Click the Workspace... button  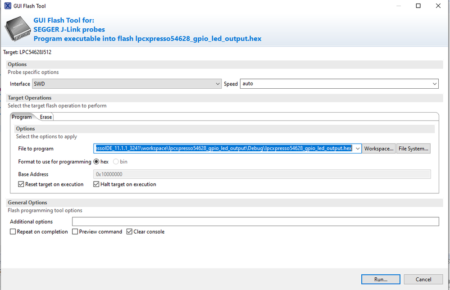click(379, 149)
